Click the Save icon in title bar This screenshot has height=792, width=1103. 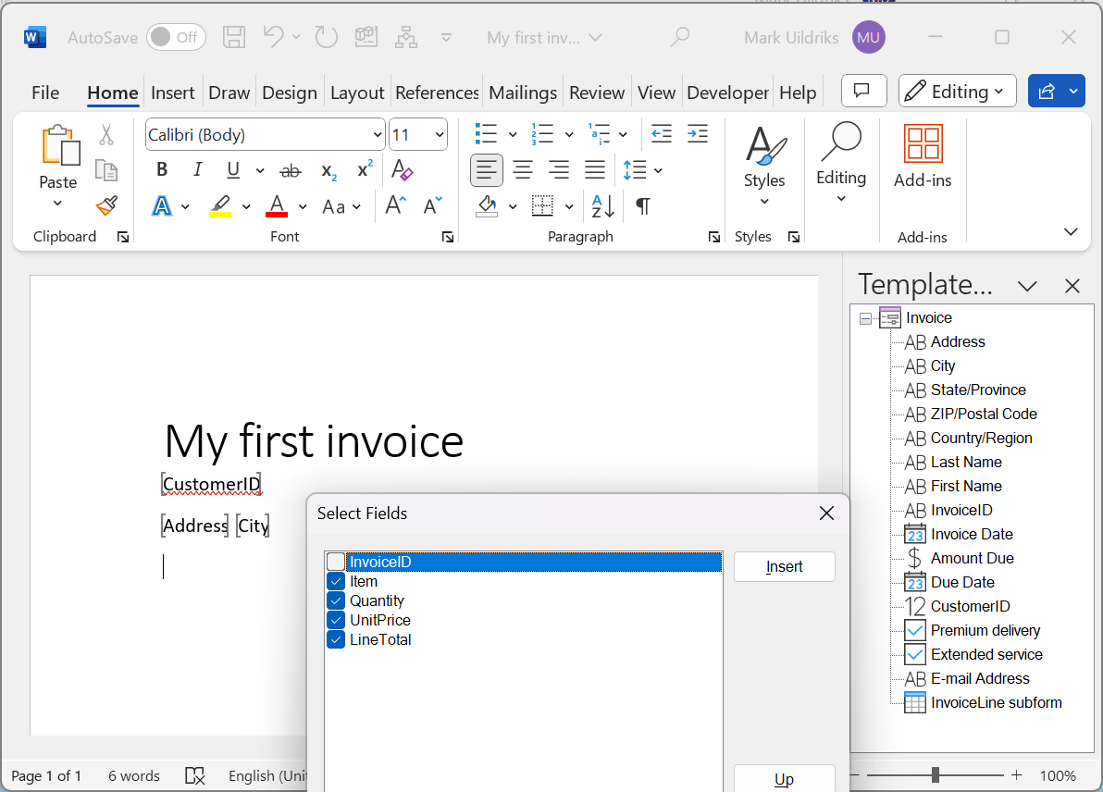point(234,38)
